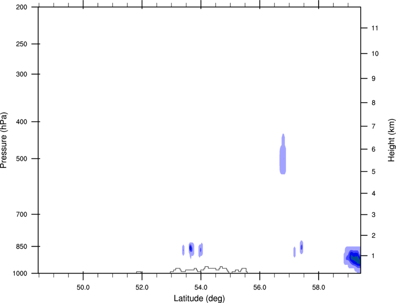Image resolution: width=396 pixels, height=303 pixels.
Task: Pick the 7 km height label
Action: 373,126
